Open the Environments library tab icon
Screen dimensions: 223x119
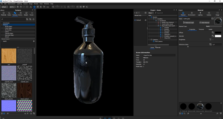click(x=21, y=13)
